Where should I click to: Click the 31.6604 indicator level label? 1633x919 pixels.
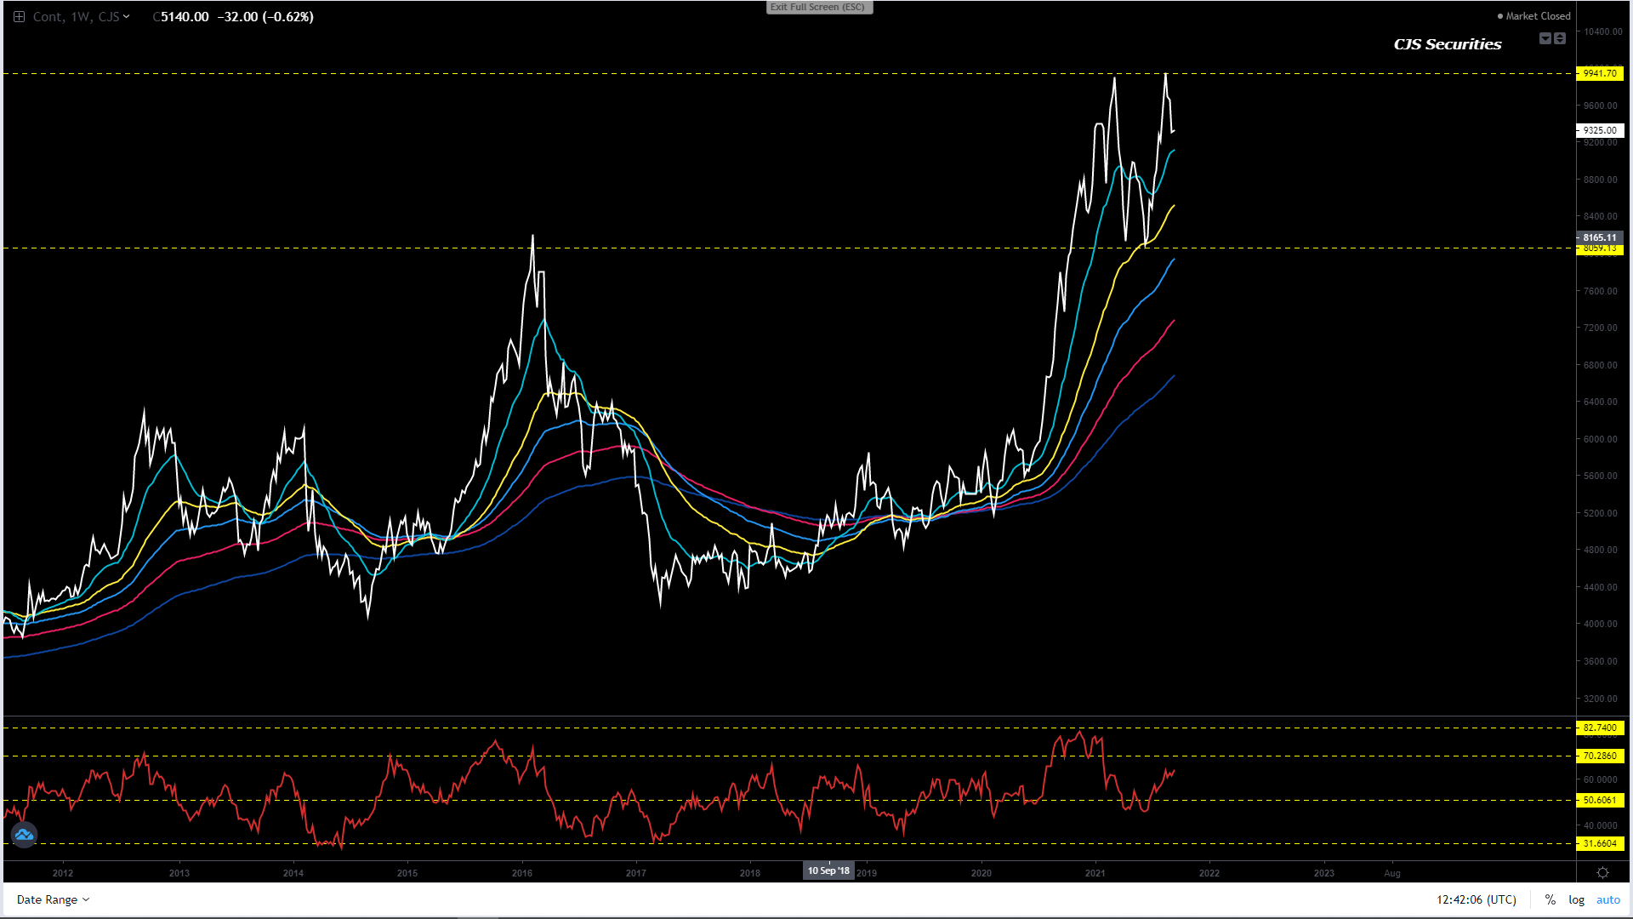[x=1599, y=843]
